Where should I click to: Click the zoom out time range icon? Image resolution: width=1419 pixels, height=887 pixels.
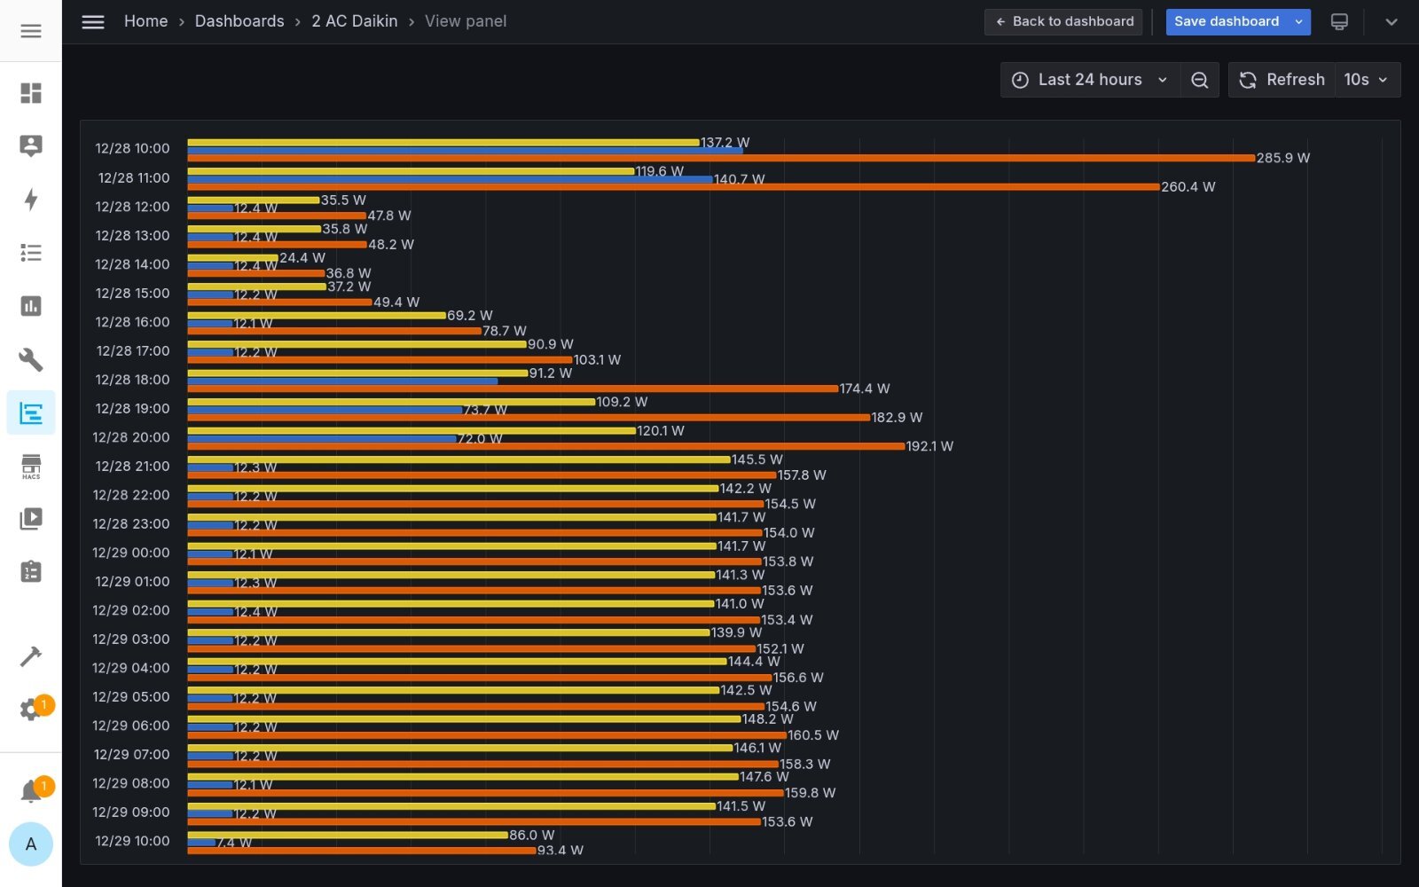click(x=1199, y=80)
